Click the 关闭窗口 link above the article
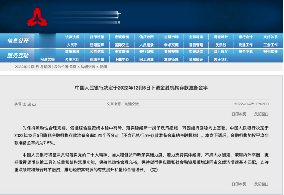This screenshot has width=284, height=195. pos(261,114)
